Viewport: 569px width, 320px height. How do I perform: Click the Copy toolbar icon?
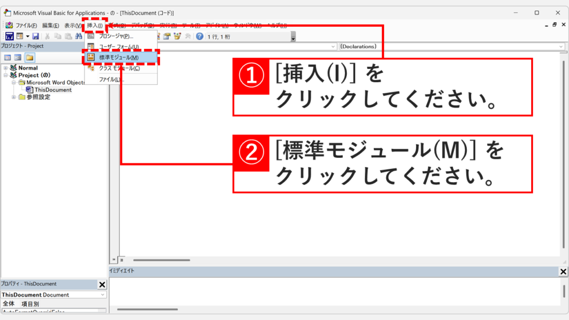pos(58,36)
